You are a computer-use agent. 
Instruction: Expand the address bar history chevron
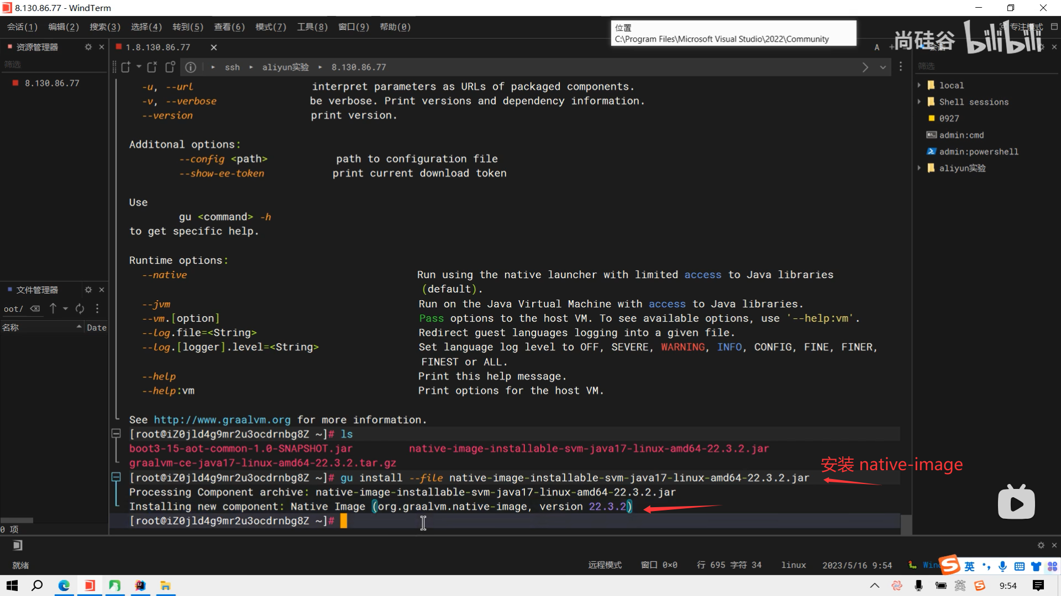[x=883, y=67]
